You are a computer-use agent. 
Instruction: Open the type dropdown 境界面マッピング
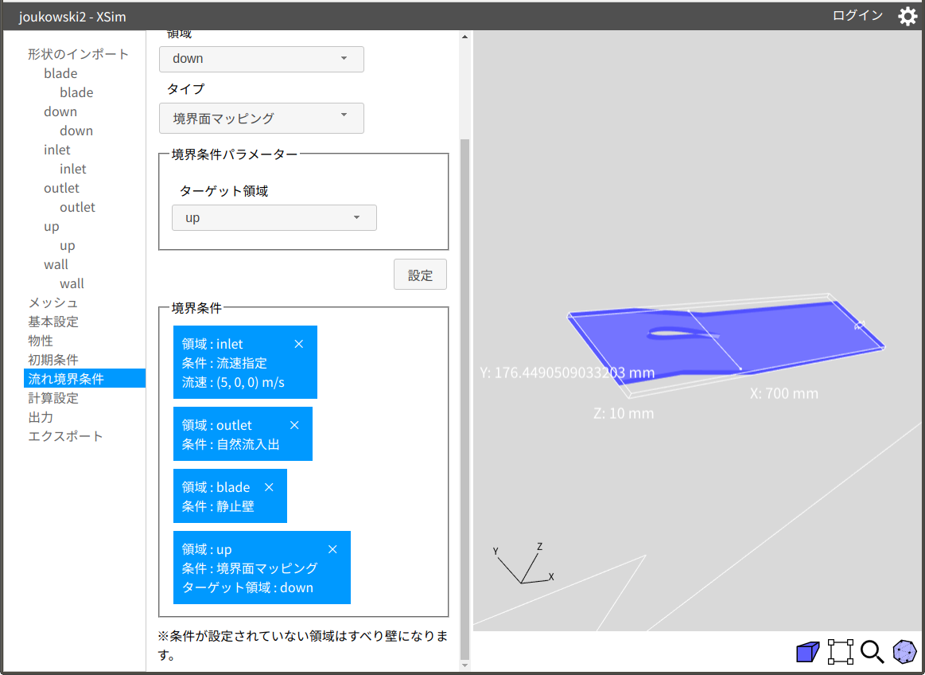[262, 118]
